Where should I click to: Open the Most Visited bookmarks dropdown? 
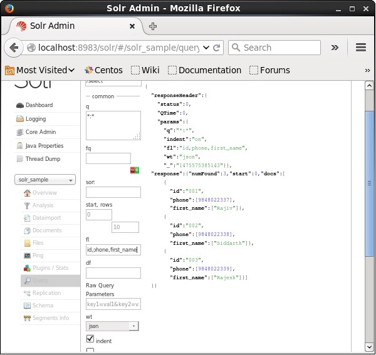(x=40, y=70)
